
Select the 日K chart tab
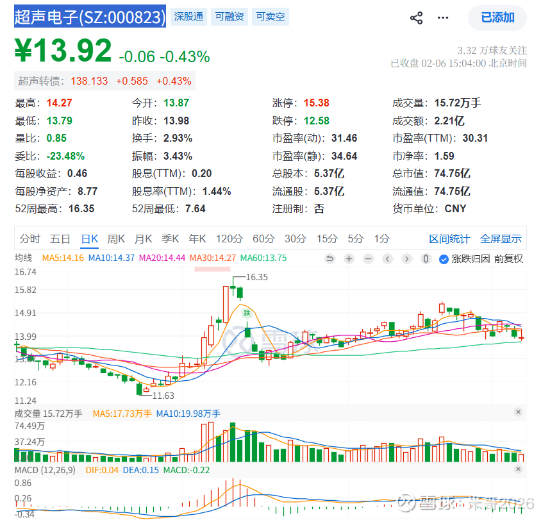coord(90,239)
